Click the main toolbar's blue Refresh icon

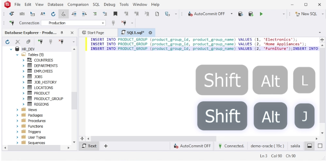[x=53, y=14]
